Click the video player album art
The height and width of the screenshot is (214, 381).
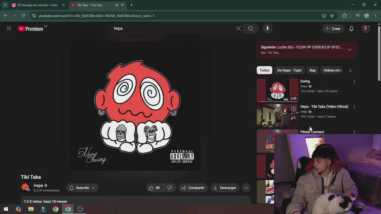pos(136,106)
